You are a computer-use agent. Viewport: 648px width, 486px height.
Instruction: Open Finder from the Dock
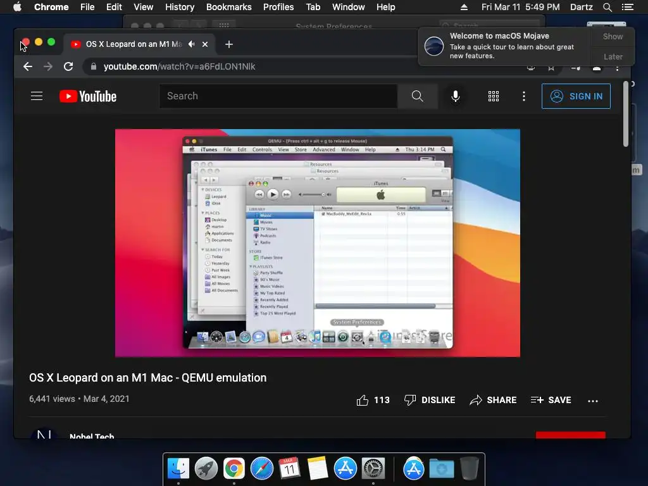tap(178, 468)
